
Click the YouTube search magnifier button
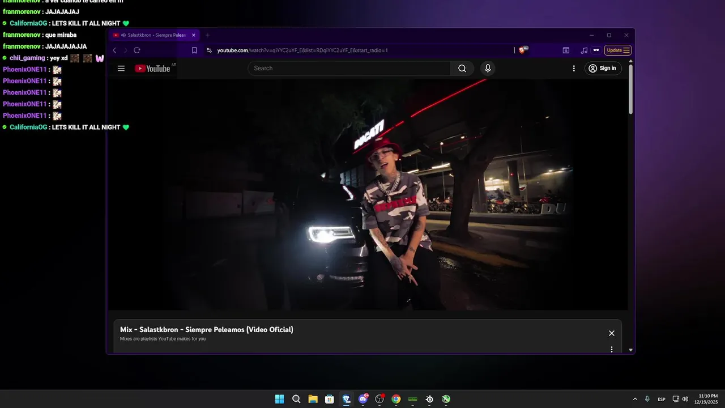coord(462,69)
